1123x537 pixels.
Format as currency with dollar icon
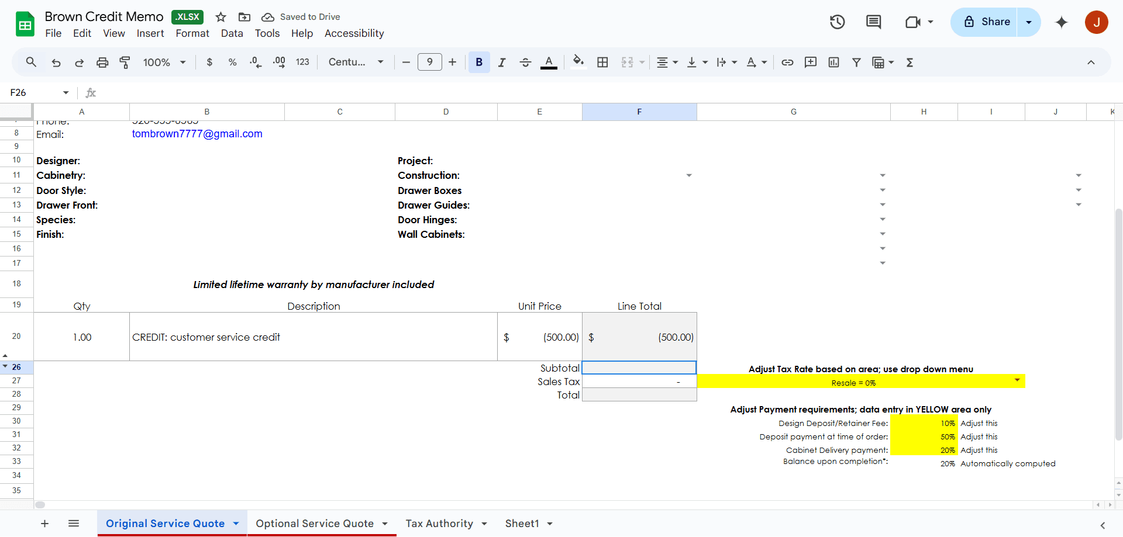(209, 62)
